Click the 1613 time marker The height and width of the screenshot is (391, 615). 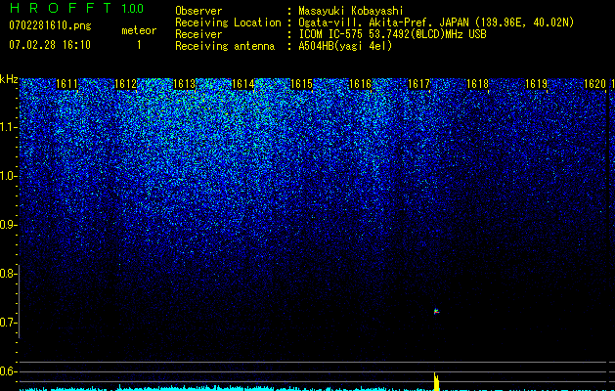[x=184, y=84]
